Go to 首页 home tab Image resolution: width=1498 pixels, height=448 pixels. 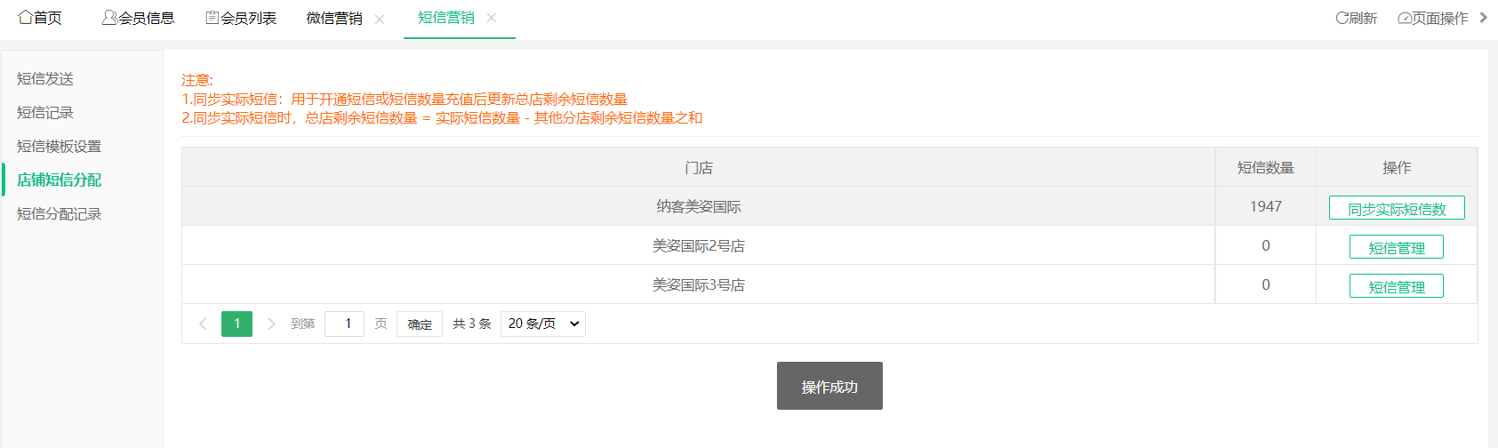[x=40, y=18]
